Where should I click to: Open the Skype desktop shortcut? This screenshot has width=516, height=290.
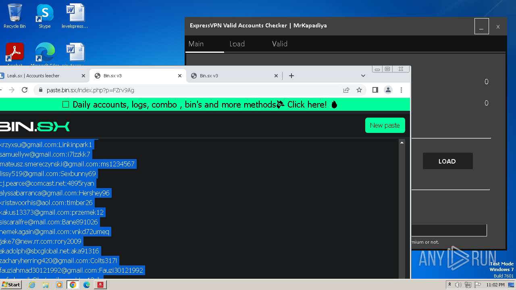click(44, 16)
